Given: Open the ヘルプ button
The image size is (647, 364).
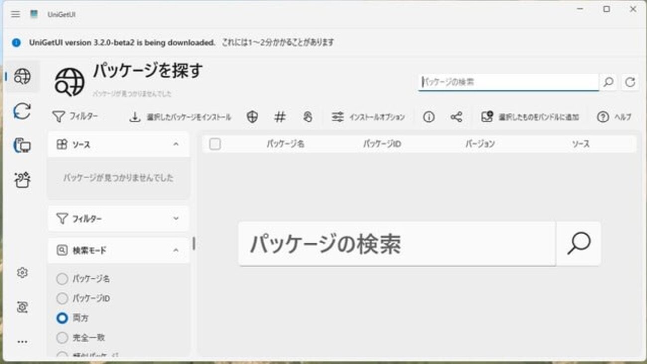Looking at the screenshot, I should coord(614,117).
